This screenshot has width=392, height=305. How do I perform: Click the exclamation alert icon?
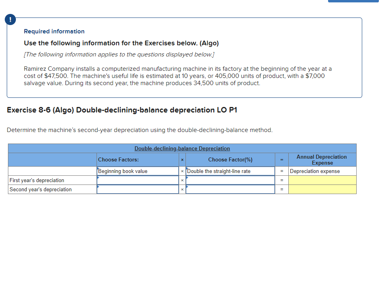pyautogui.click(x=10, y=19)
